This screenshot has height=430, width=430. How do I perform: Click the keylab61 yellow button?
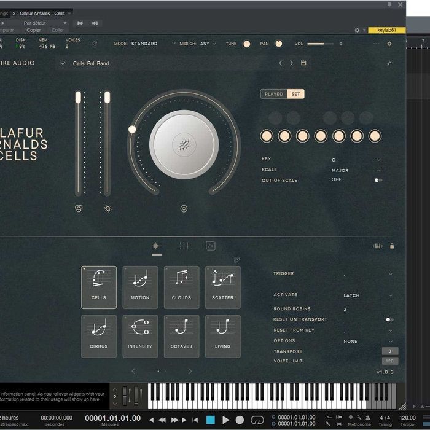click(386, 30)
